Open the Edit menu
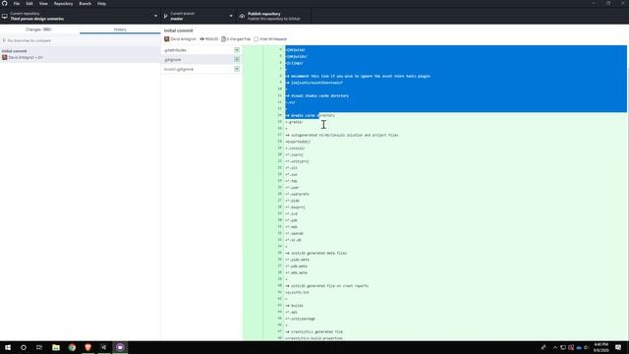 29,4
